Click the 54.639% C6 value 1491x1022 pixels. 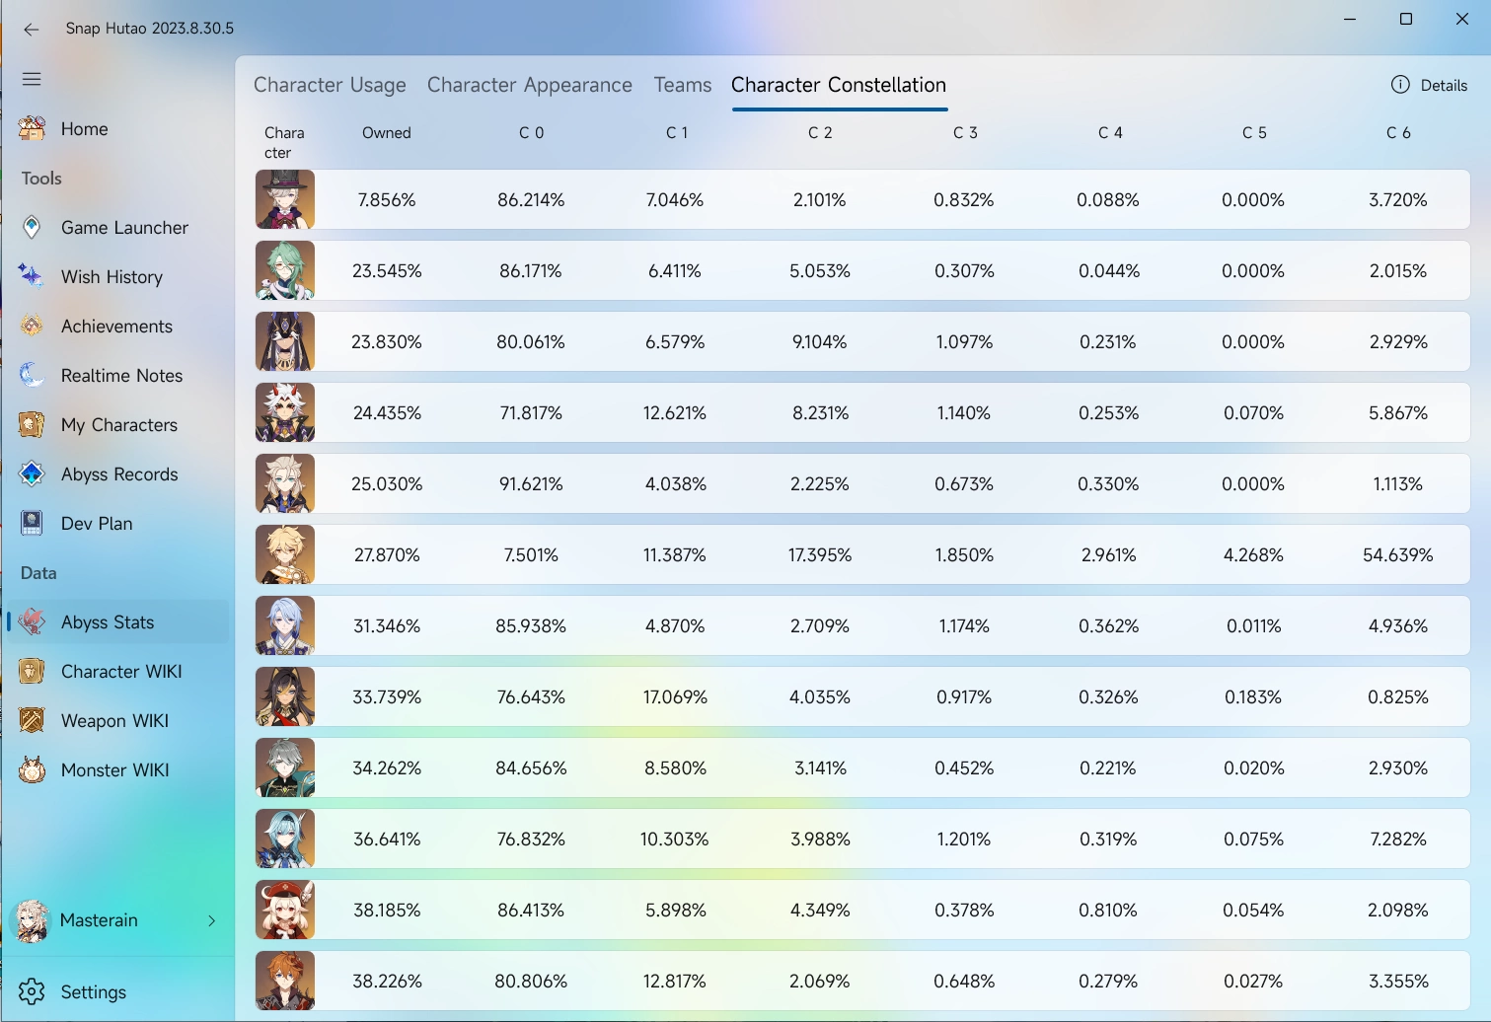[1398, 555]
